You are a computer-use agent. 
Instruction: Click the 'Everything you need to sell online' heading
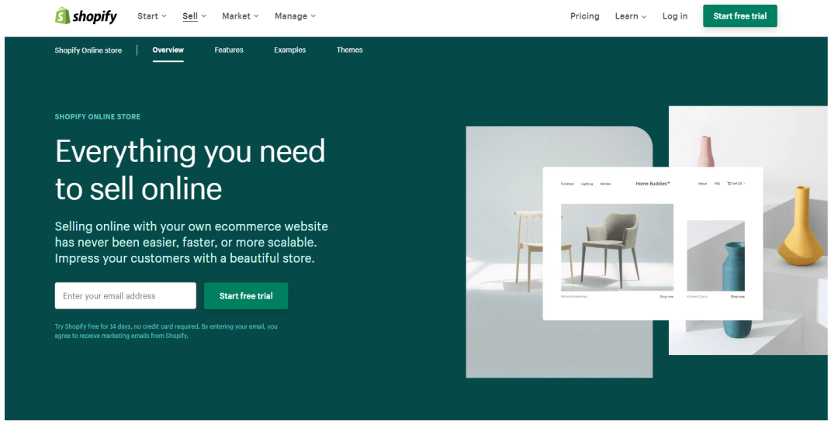click(x=190, y=170)
